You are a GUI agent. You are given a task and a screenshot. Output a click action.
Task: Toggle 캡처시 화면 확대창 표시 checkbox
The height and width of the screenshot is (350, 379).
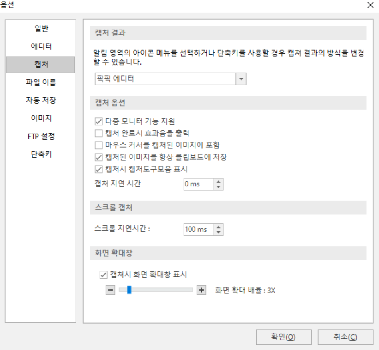pos(103,275)
